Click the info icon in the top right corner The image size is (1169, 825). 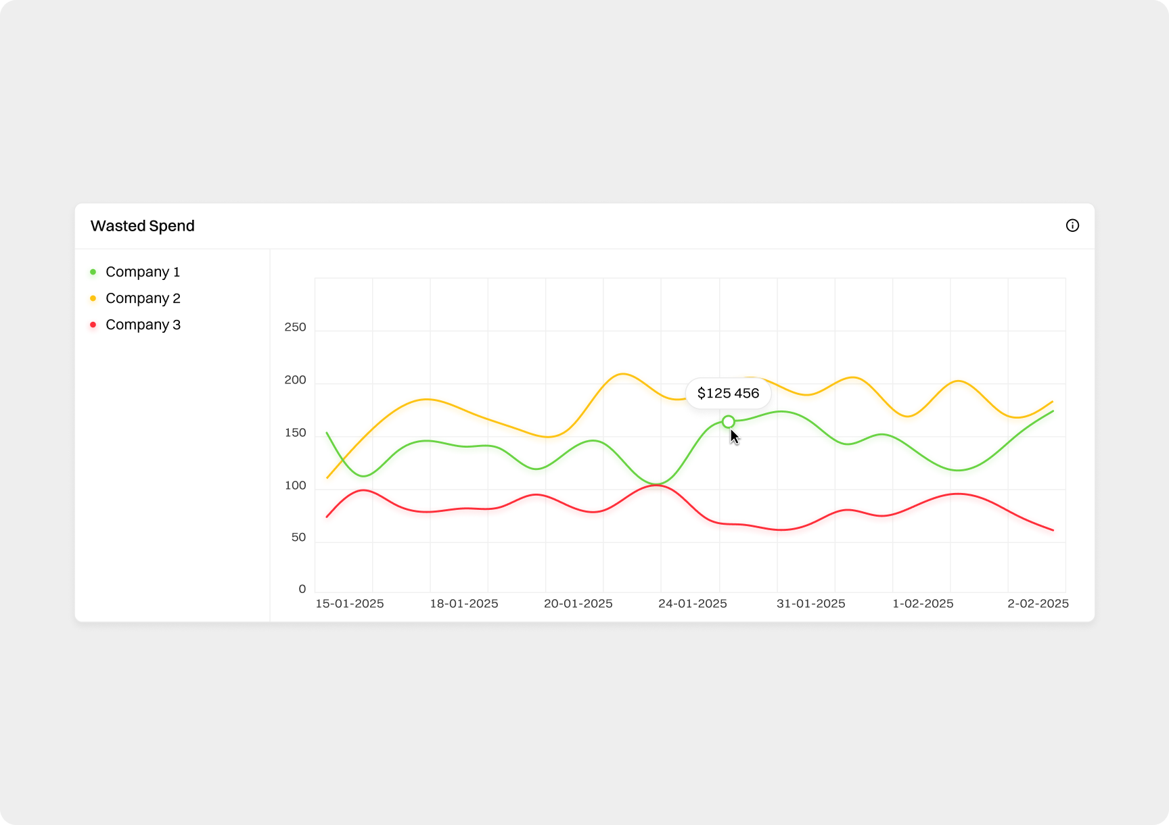(1072, 226)
